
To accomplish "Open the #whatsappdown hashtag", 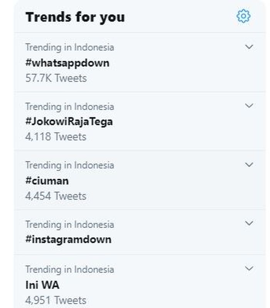I will (x=67, y=63).
